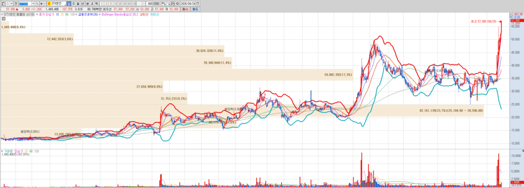Click the 종가 단순 moving average legend
The image size is (524, 188).
[46, 15]
